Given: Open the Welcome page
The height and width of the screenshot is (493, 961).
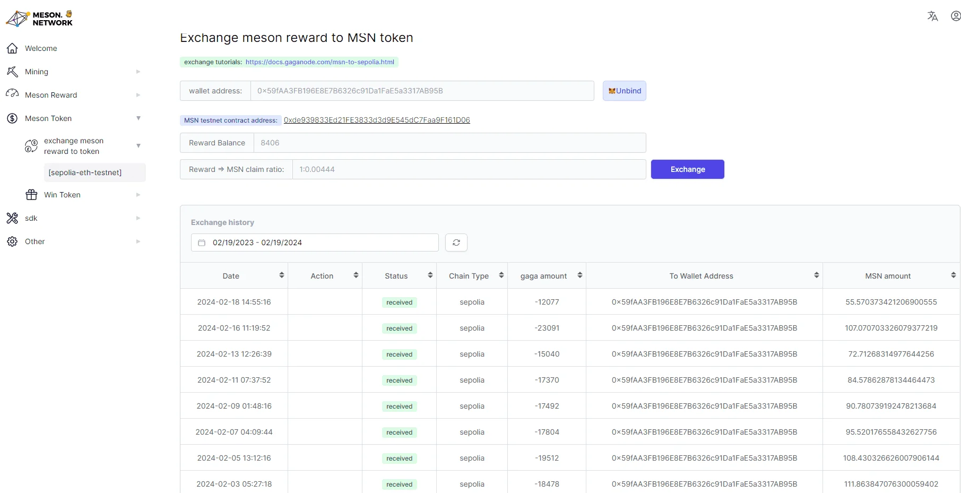Looking at the screenshot, I should [x=41, y=48].
